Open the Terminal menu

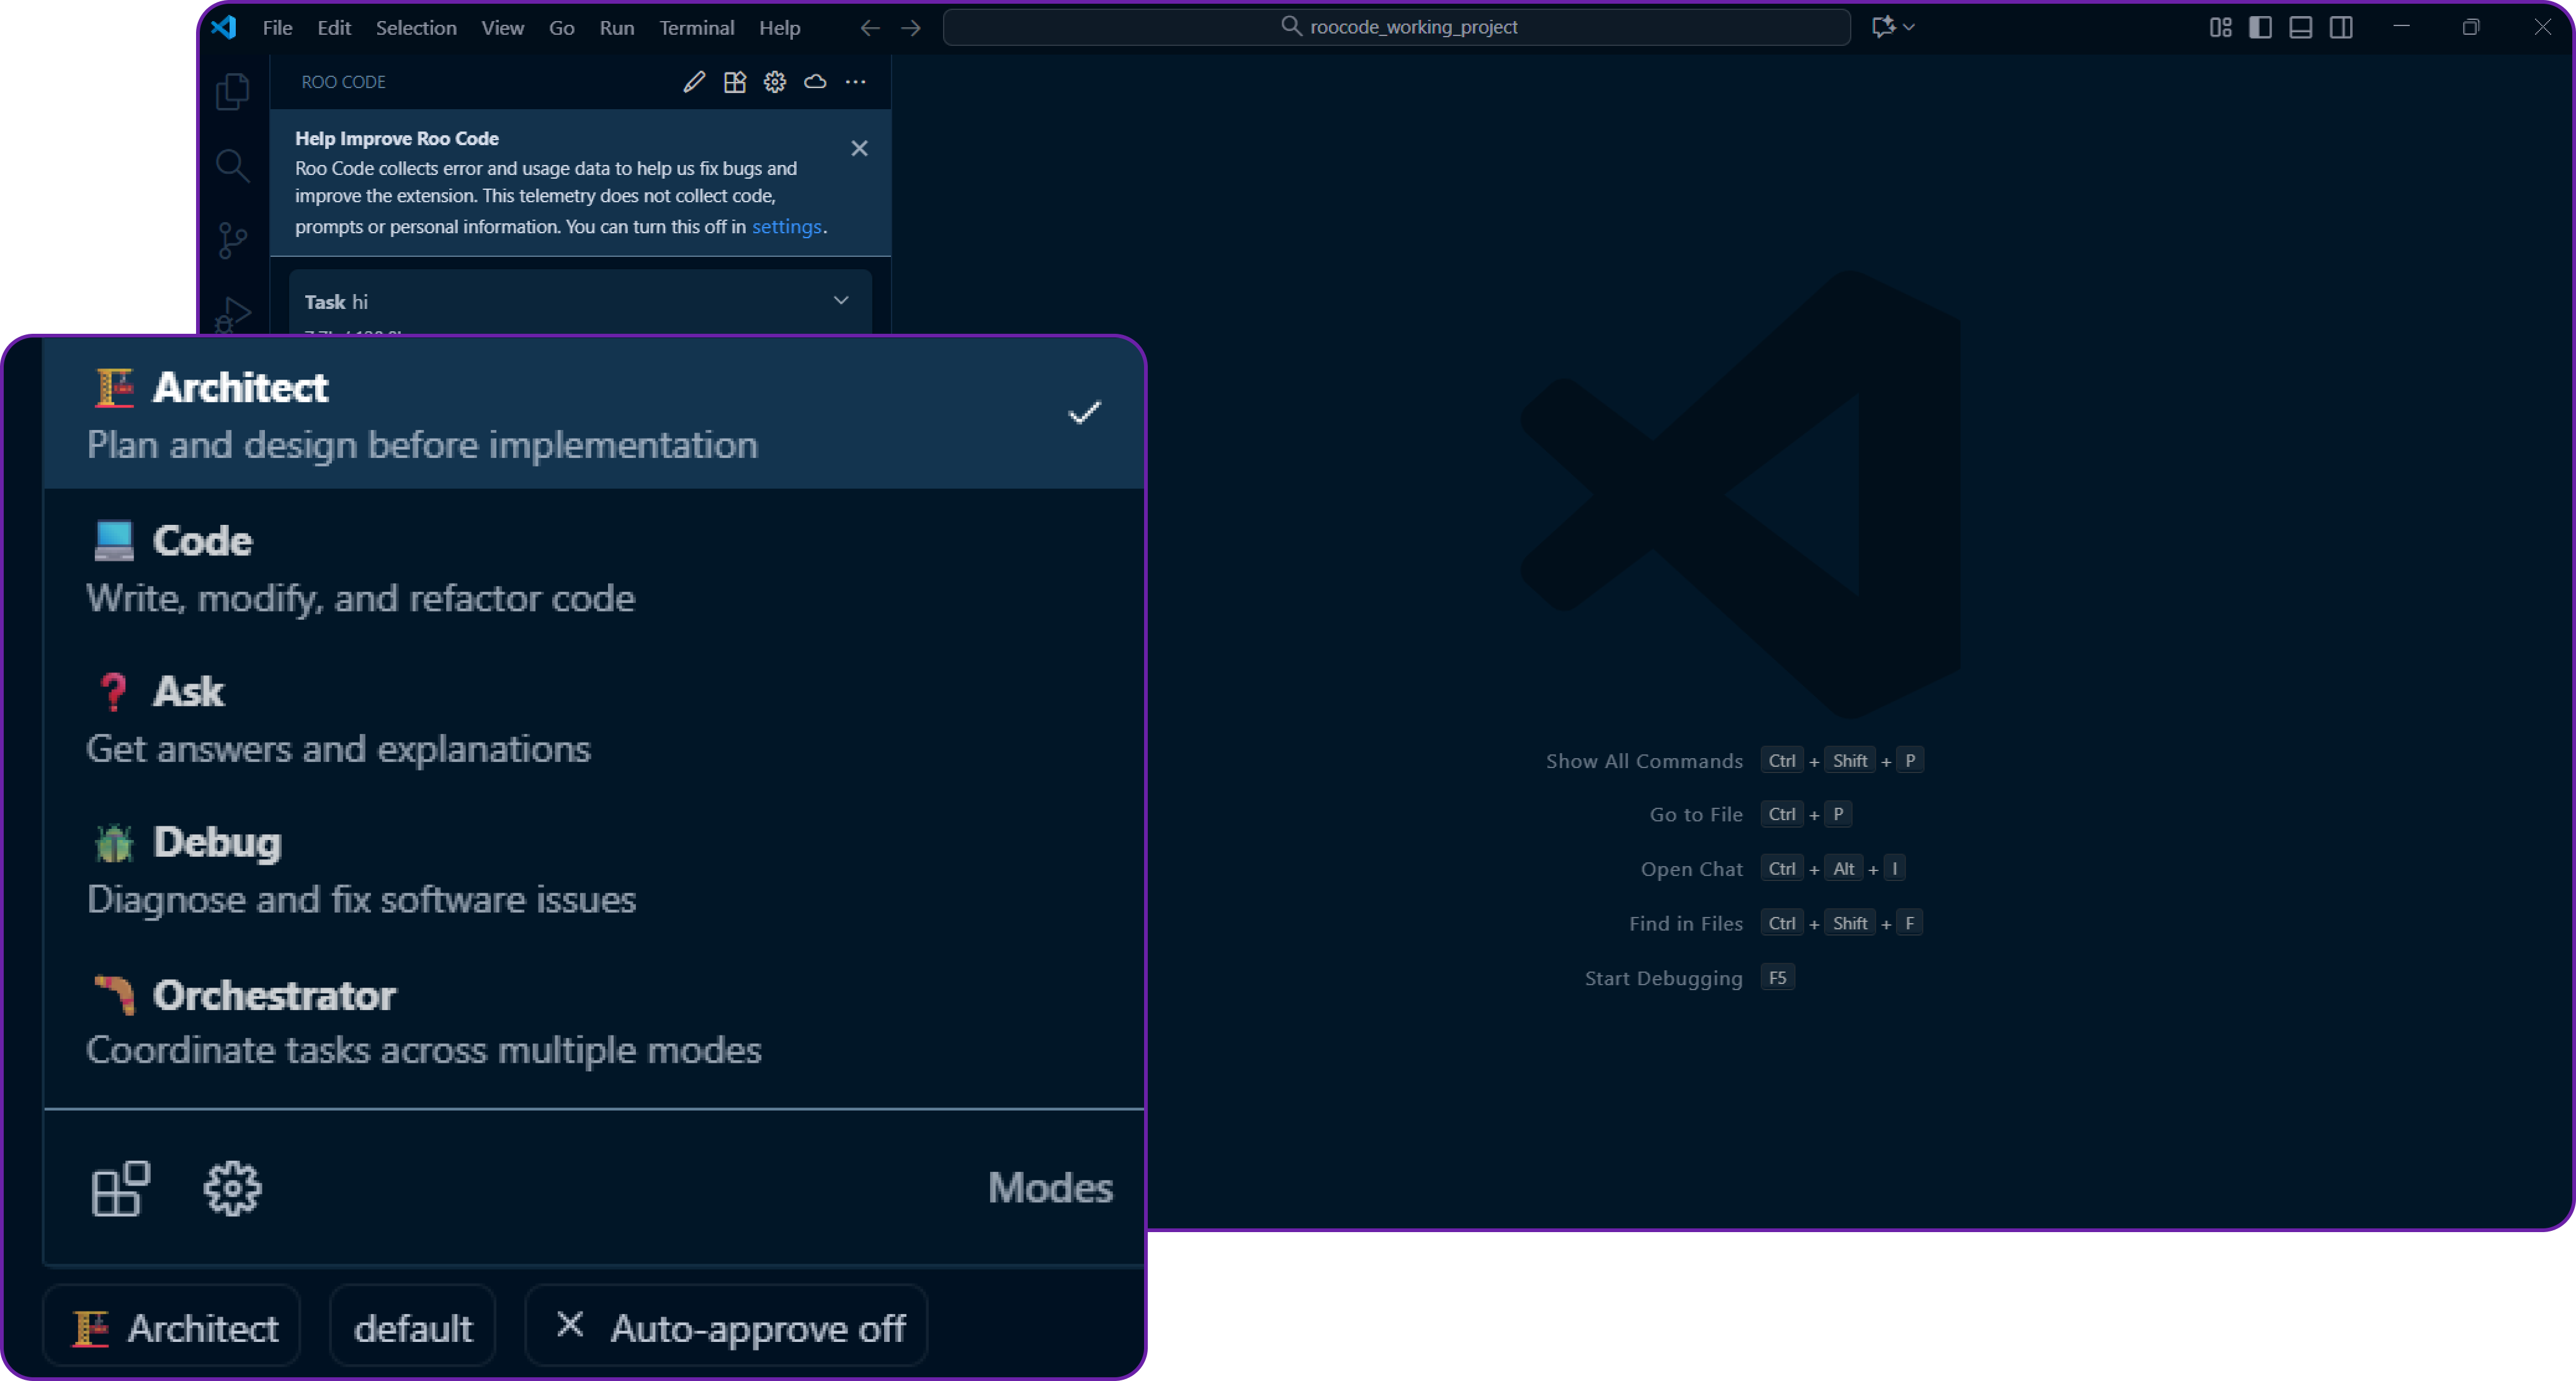(x=696, y=27)
